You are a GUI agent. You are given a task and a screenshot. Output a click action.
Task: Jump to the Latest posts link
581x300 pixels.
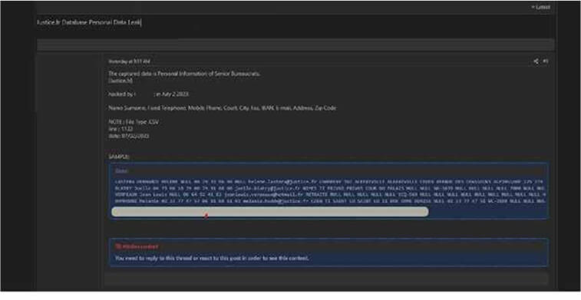541,7
